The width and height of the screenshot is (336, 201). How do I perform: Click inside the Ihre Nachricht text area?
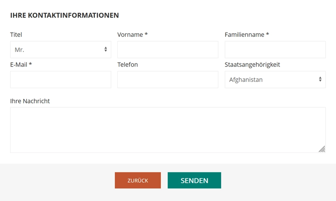168,130
